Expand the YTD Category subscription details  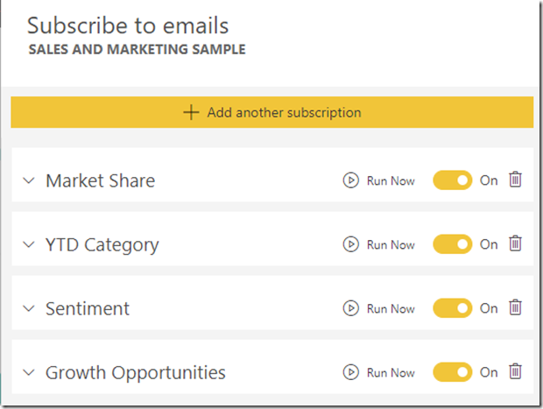tap(29, 245)
